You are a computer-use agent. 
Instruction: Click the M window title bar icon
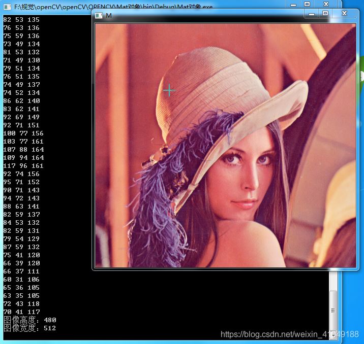[x=99, y=16]
